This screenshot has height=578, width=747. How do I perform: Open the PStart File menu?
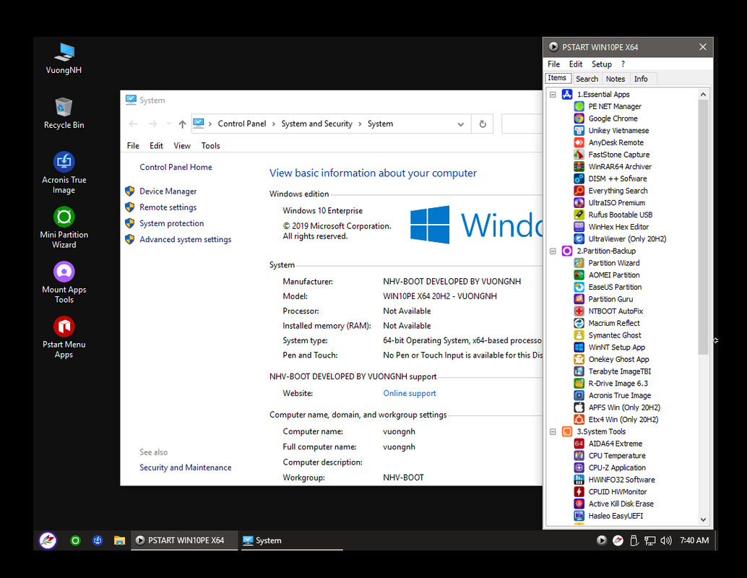point(553,64)
